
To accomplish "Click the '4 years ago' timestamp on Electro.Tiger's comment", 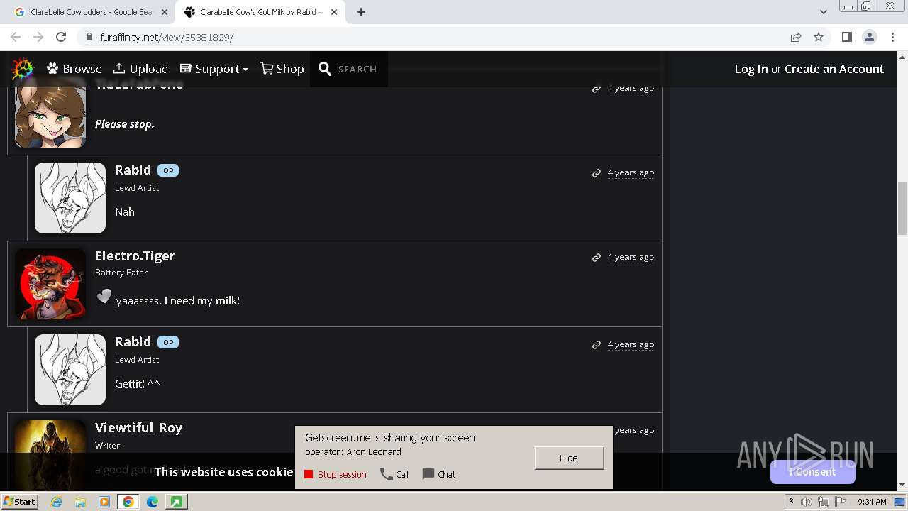I will click(x=631, y=257).
